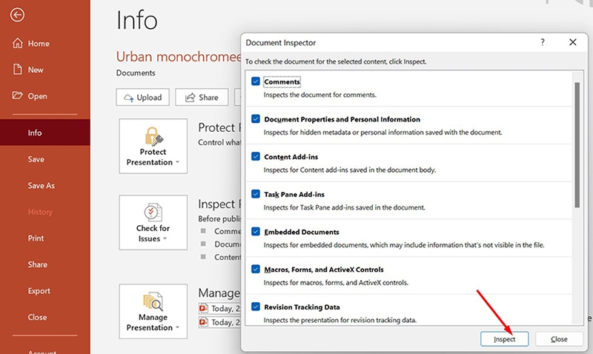Click the Close button beside Inspect
Image resolution: width=593 pixels, height=354 pixels.
click(559, 339)
